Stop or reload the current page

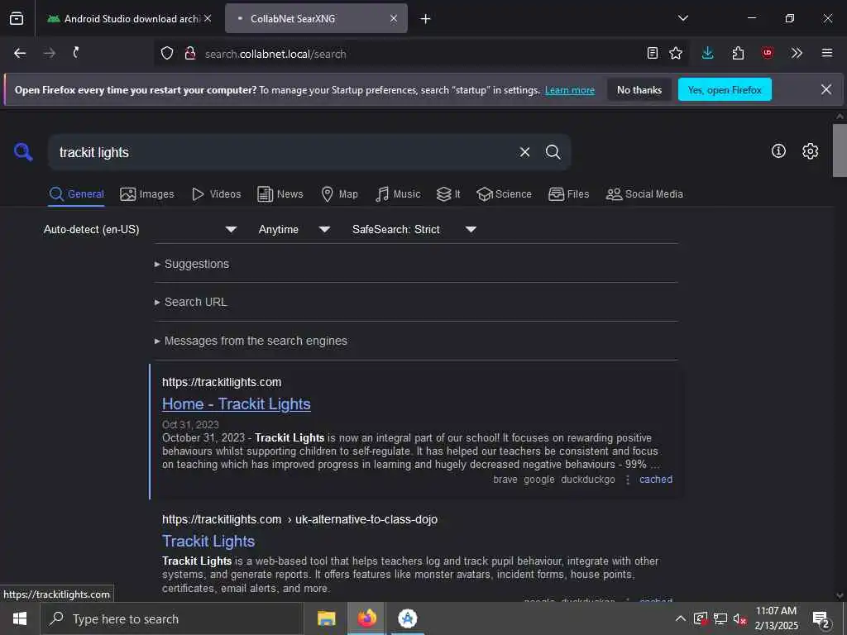[x=76, y=52]
